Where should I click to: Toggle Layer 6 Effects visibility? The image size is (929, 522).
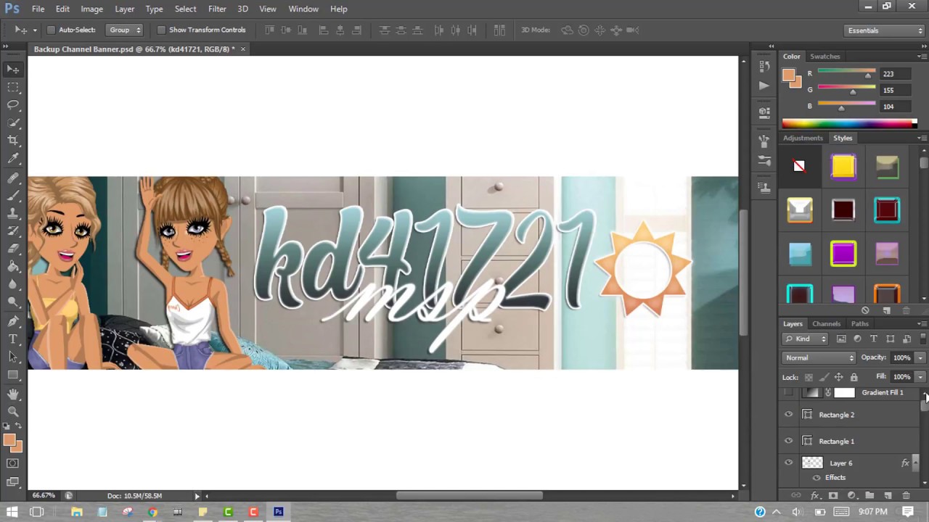817,478
